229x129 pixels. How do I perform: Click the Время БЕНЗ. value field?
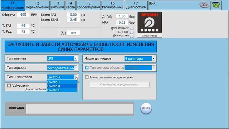pyautogui.click(x=73, y=20)
